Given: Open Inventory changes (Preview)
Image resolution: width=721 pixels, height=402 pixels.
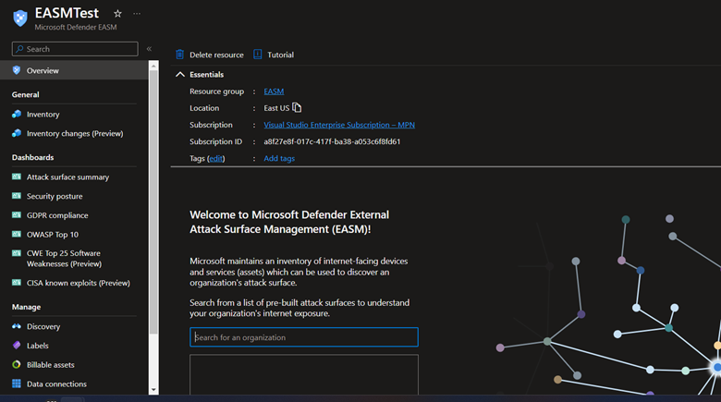Looking at the screenshot, I should [x=75, y=133].
